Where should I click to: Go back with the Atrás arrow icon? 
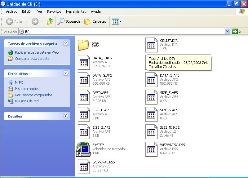(x=10, y=21)
